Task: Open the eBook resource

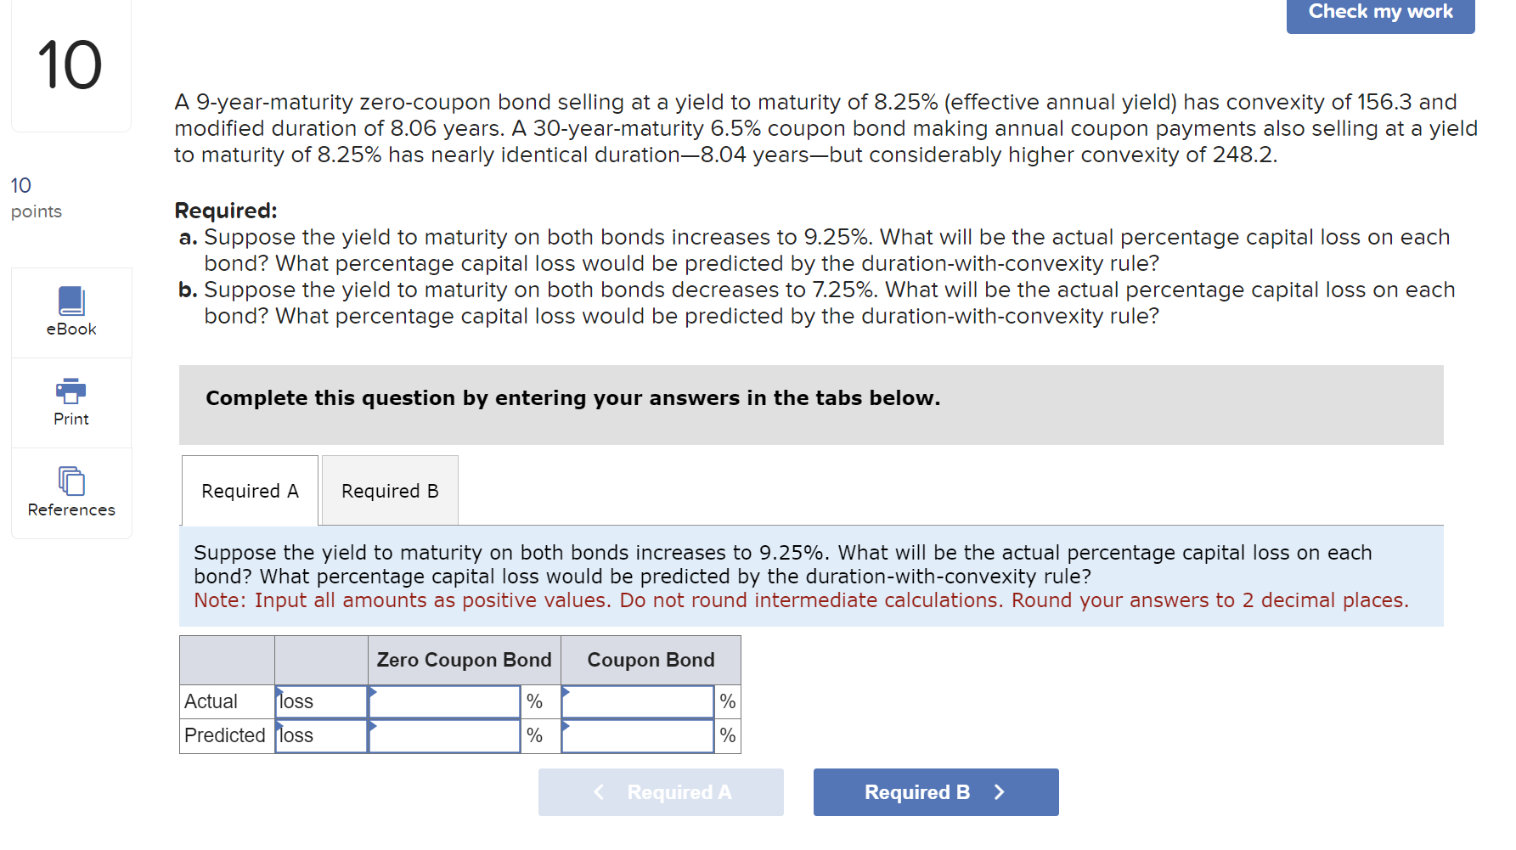Action: point(70,312)
